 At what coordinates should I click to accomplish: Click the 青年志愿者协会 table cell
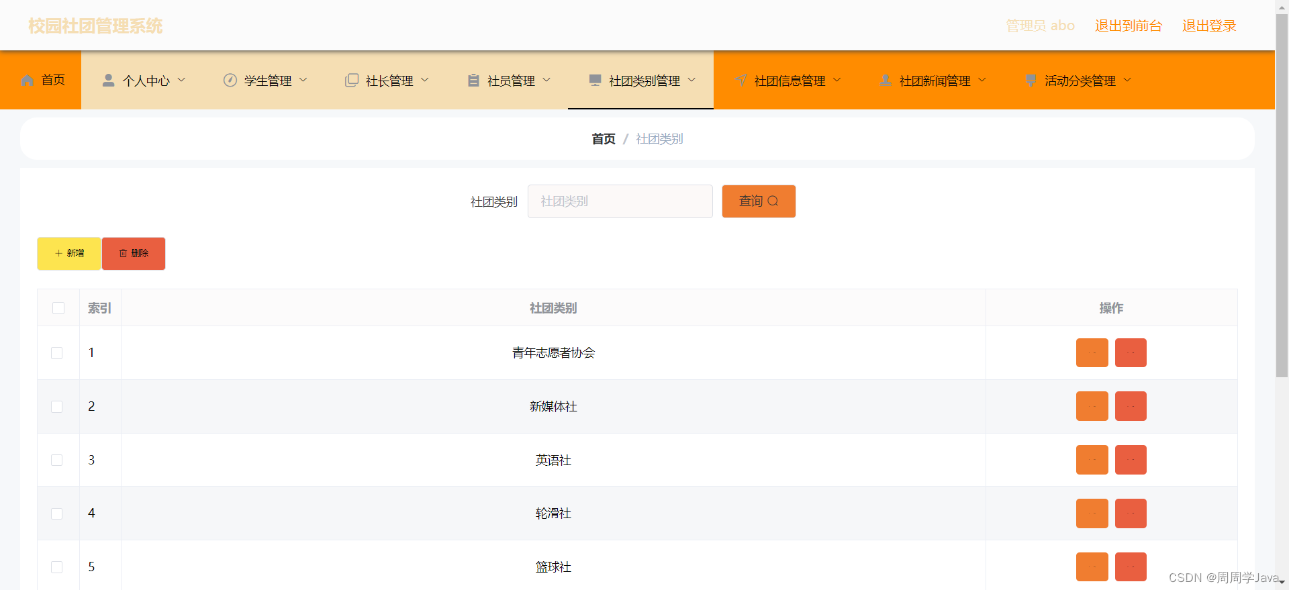point(553,353)
